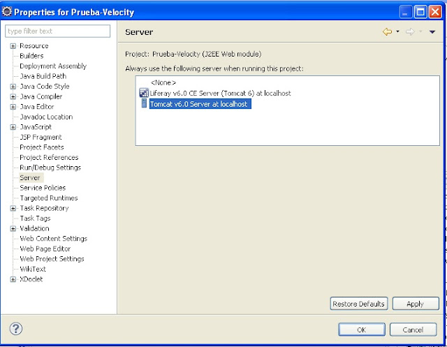This screenshot has width=447, height=347.
Task: Open the back history dropdown arrow
Action: tap(397, 32)
